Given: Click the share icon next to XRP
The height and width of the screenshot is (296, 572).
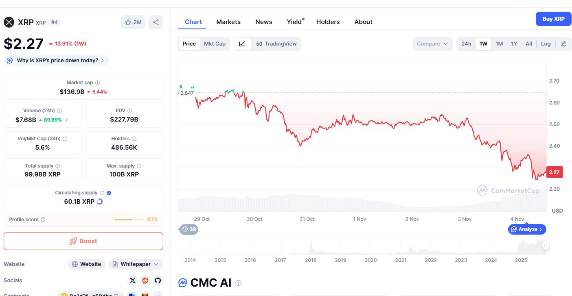Looking at the screenshot, I should pyautogui.click(x=156, y=22).
